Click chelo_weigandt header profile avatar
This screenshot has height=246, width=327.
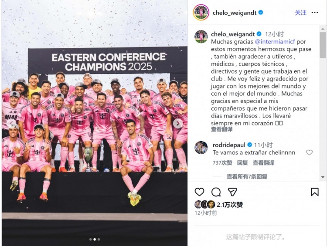pyautogui.click(x=201, y=13)
